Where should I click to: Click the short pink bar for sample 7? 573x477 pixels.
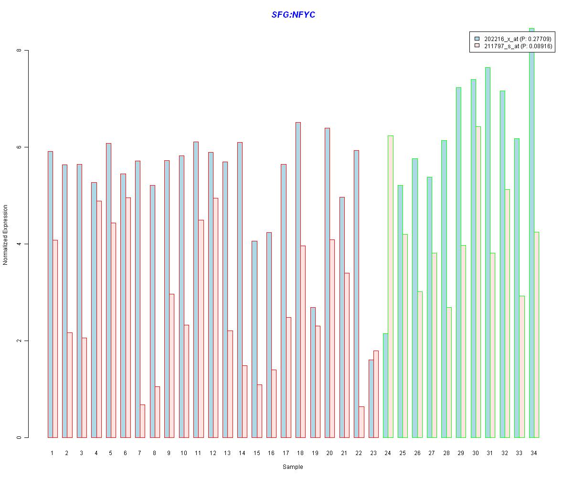pyautogui.click(x=142, y=421)
